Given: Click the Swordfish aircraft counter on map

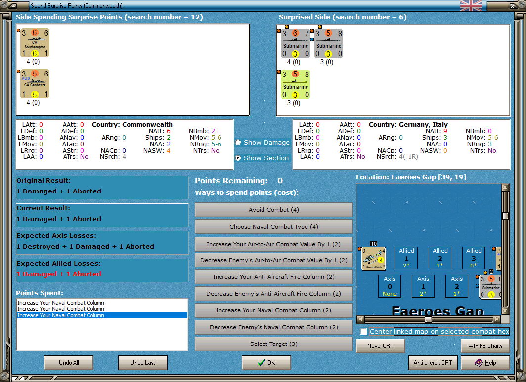Looking at the screenshot, I should (374, 259).
